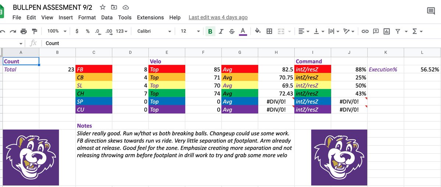The width and height of the screenshot is (441, 187).
Task: Open vertical align dropdown
Action: tap(318, 32)
